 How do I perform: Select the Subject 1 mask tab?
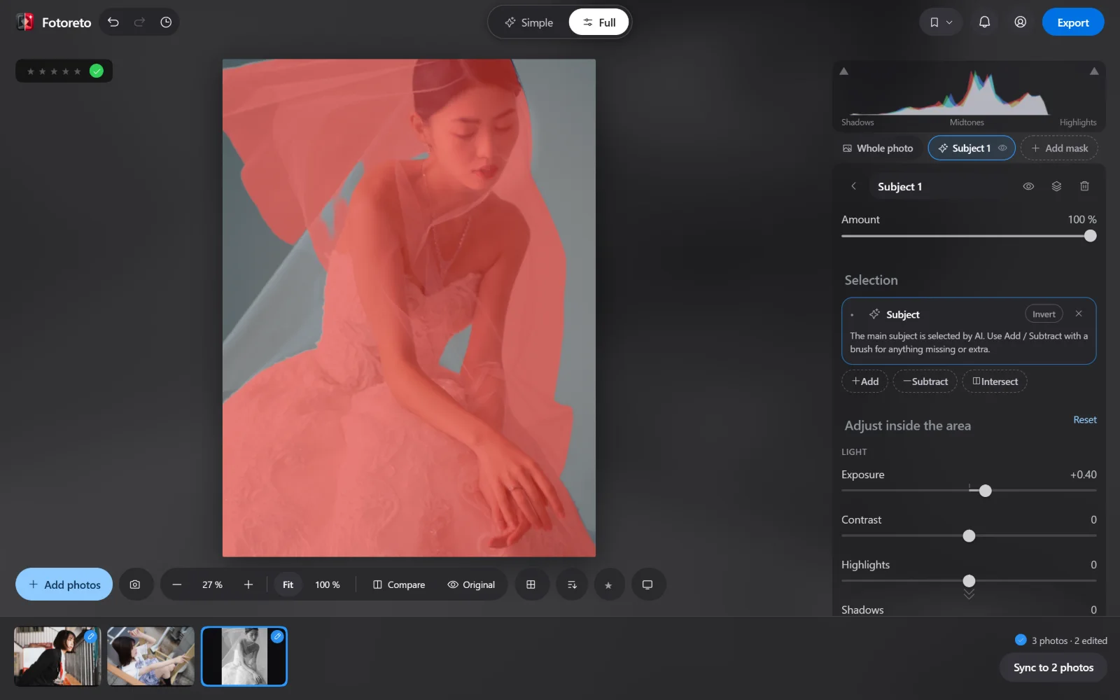coord(972,148)
